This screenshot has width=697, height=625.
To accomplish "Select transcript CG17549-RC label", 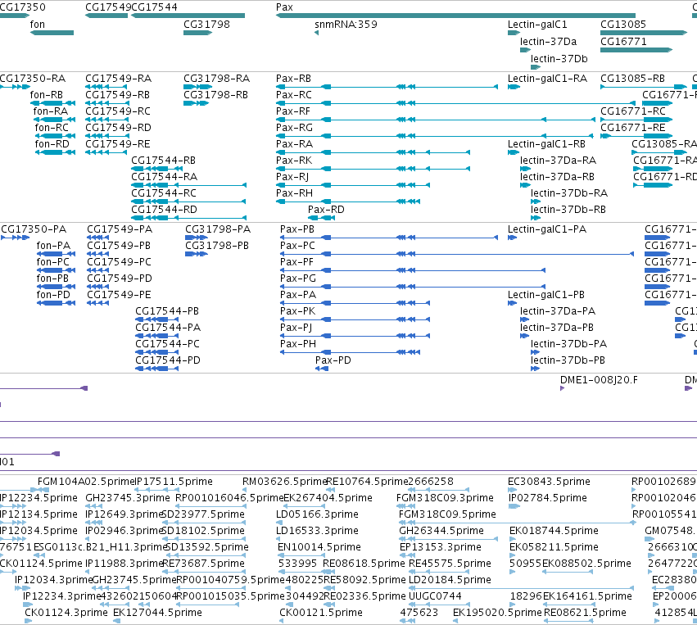I will pyautogui.click(x=118, y=111).
